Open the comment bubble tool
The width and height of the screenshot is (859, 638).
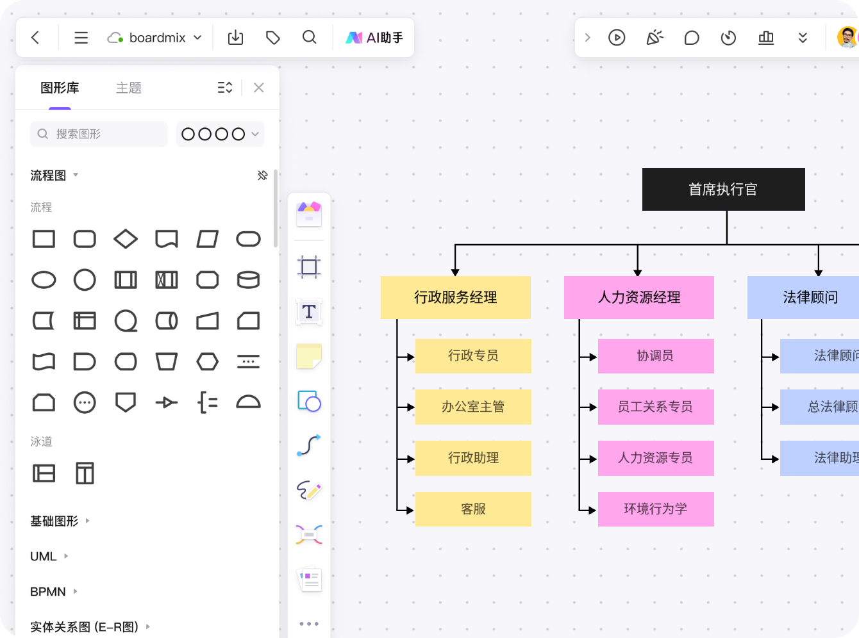pos(692,38)
